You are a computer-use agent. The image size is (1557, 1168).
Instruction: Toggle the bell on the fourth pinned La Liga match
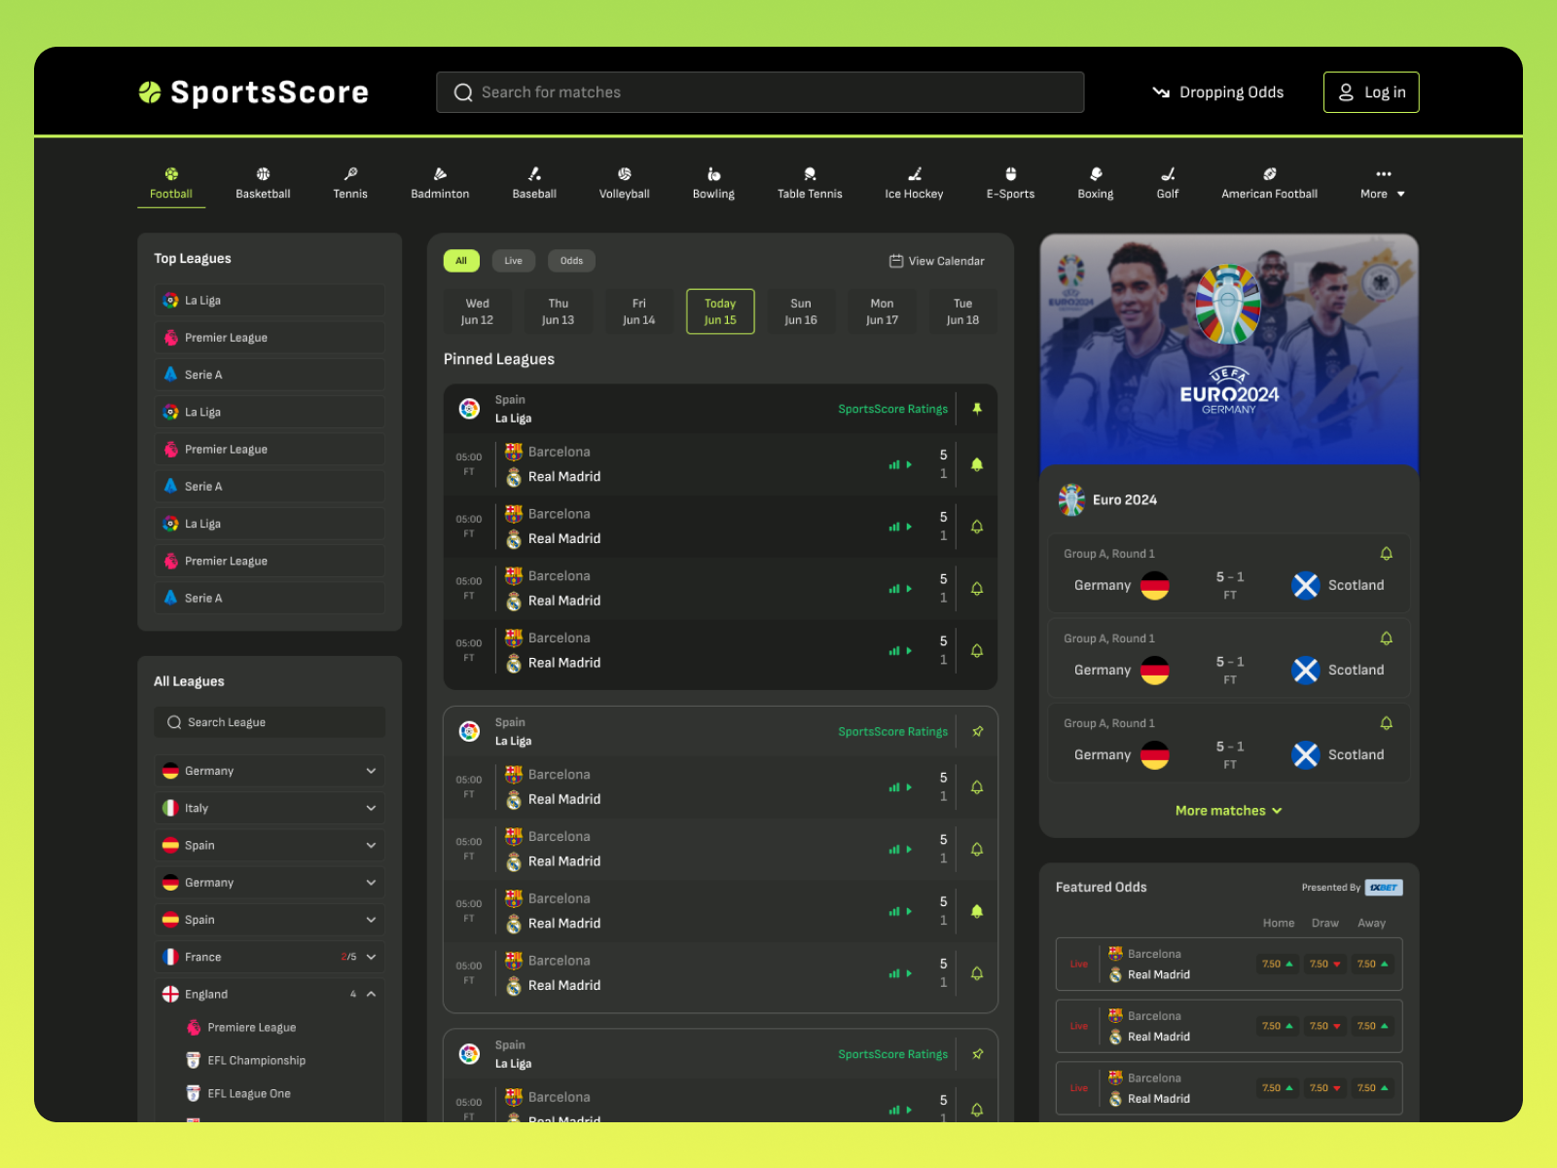coord(977,650)
